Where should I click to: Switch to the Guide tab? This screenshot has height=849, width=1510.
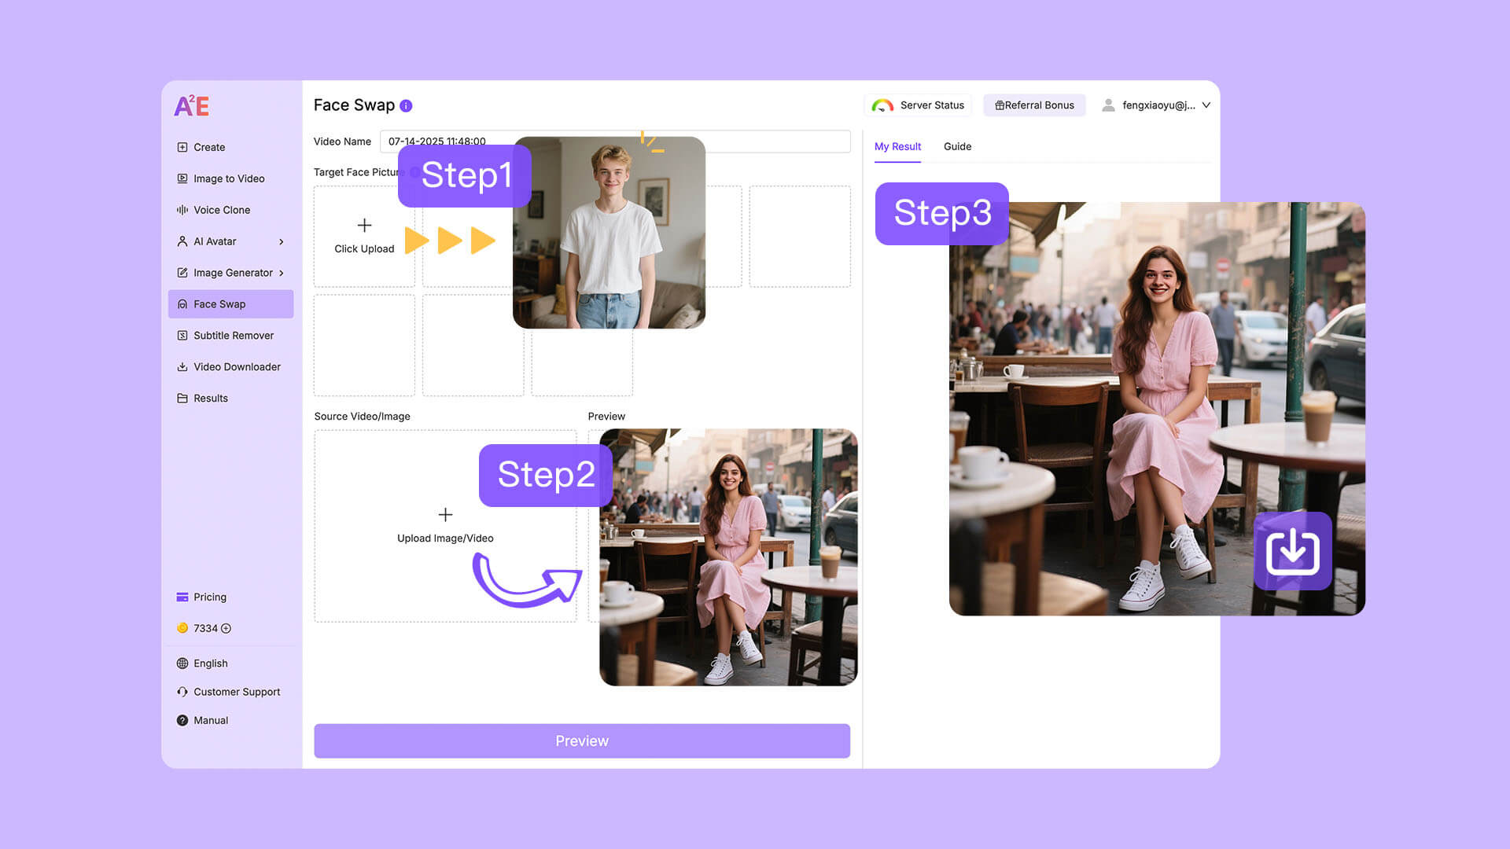pyautogui.click(x=957, y=147)
